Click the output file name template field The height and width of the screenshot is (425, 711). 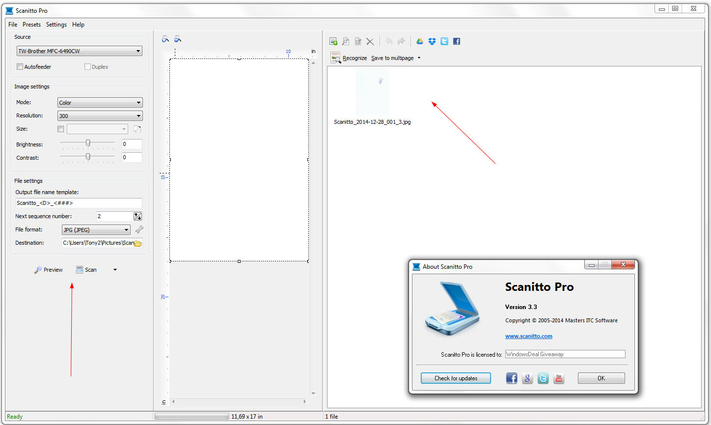click(x=79, y=203)
